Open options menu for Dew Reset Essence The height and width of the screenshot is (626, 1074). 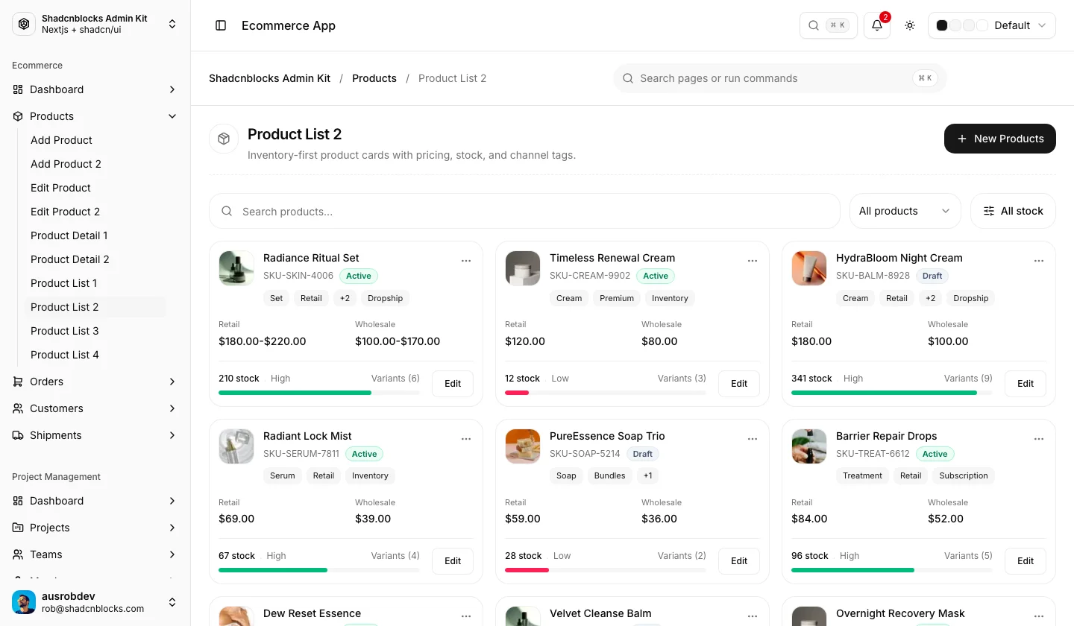click(x=466, y=616)
